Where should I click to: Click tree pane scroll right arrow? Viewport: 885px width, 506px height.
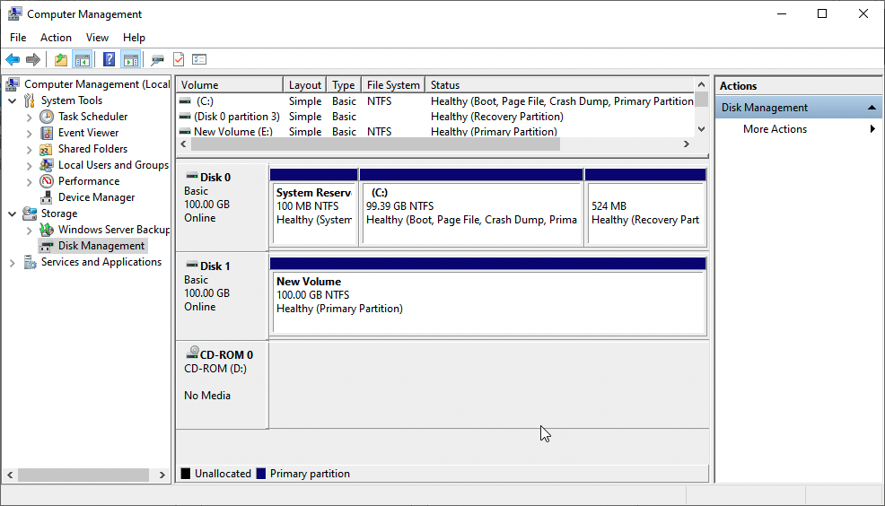pyautogui.click(x=162, y=475)
